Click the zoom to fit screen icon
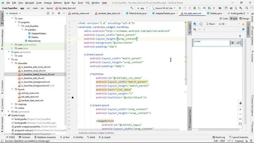The image size is (254, 143). point(241,124)
